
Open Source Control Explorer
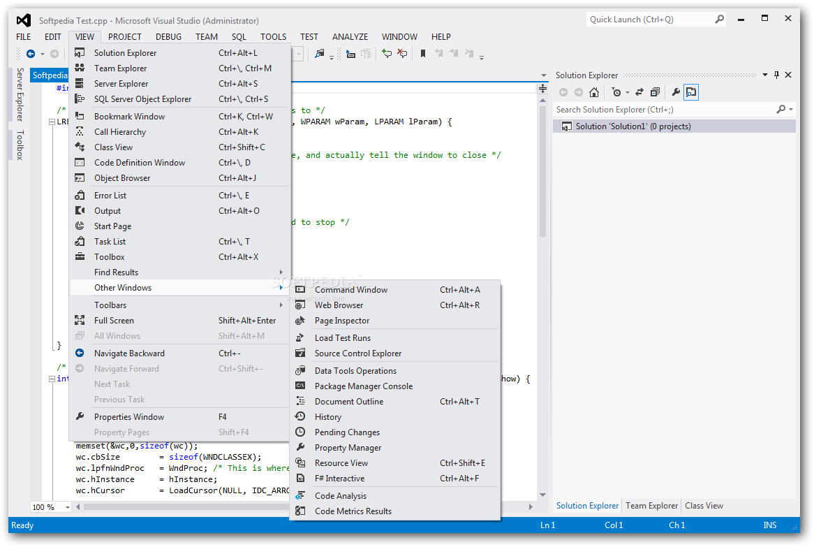(394, 353)
